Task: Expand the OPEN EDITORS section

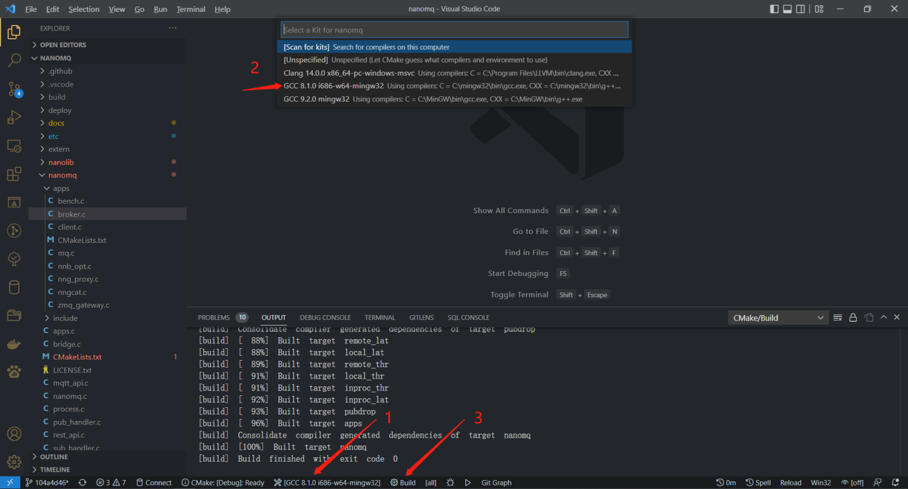Action: click(108, 45)
